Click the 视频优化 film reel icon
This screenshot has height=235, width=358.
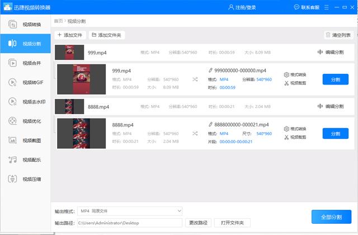click(12, 121)
